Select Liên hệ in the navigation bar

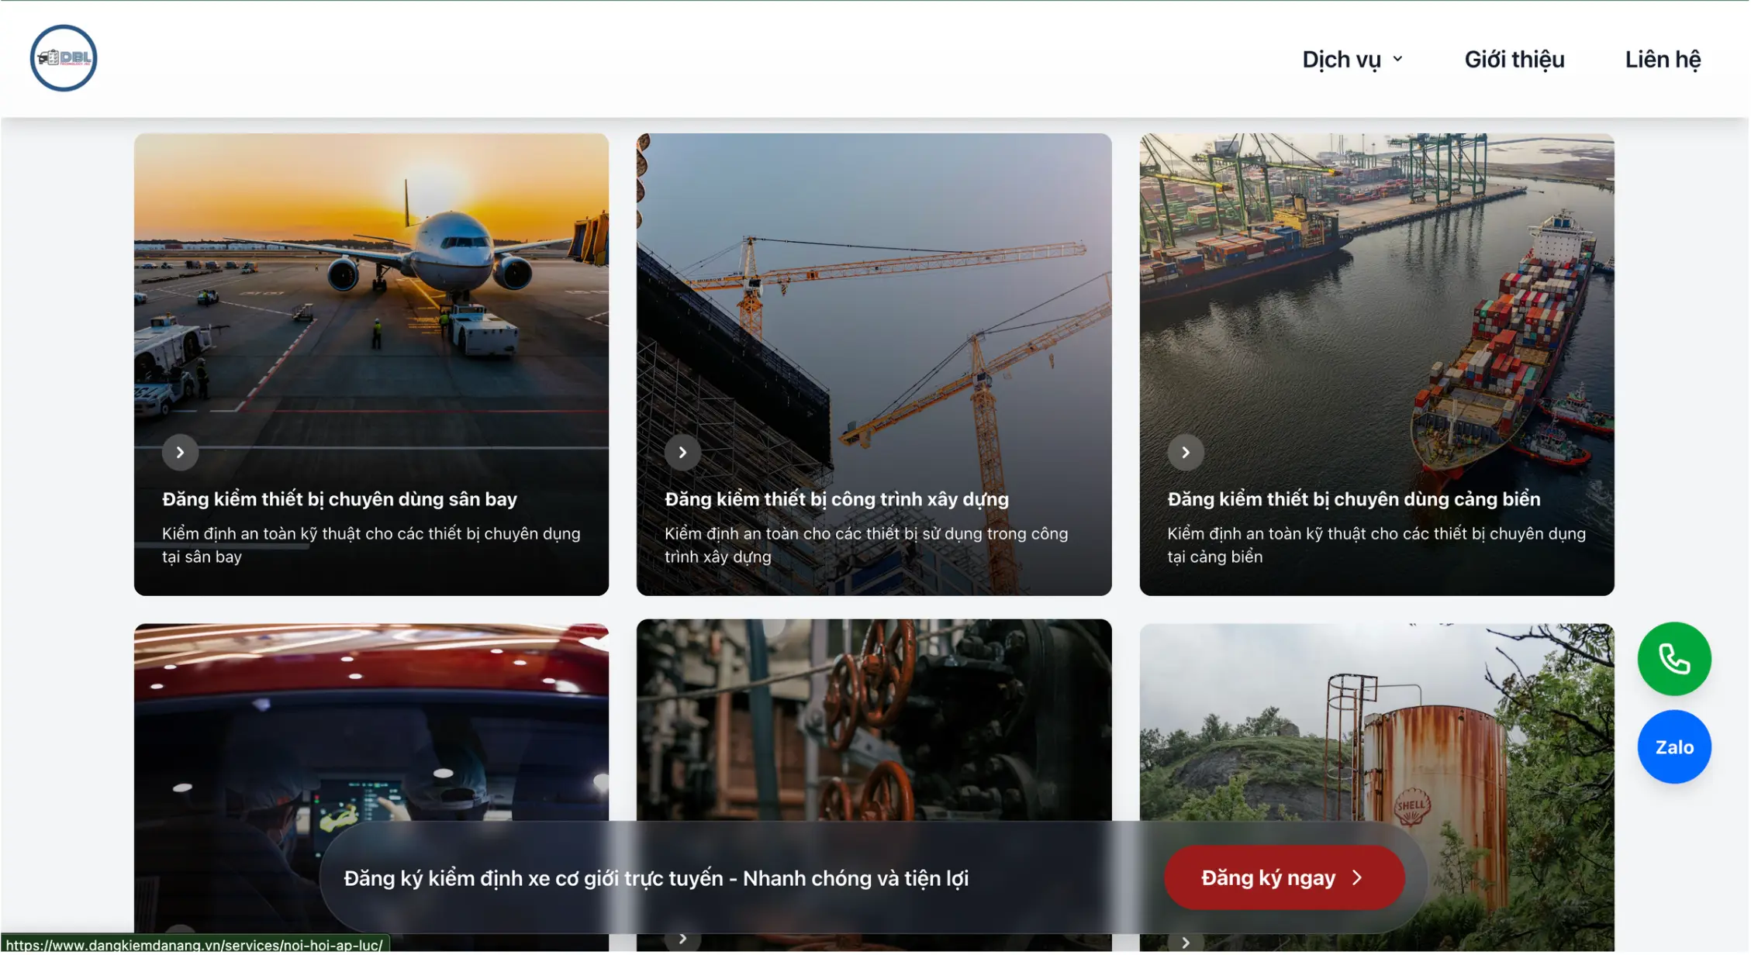(1663, 58)
